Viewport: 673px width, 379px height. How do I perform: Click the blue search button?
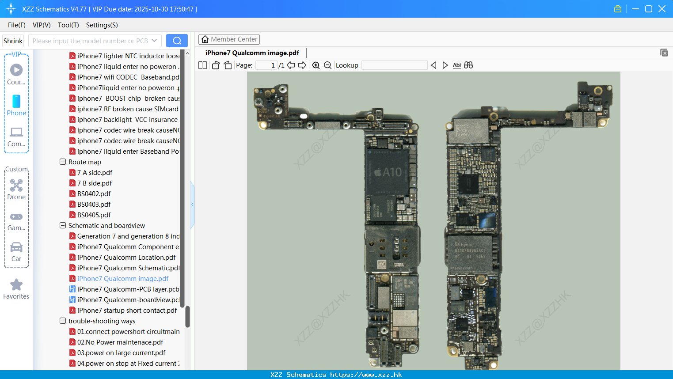coord(177,41)
